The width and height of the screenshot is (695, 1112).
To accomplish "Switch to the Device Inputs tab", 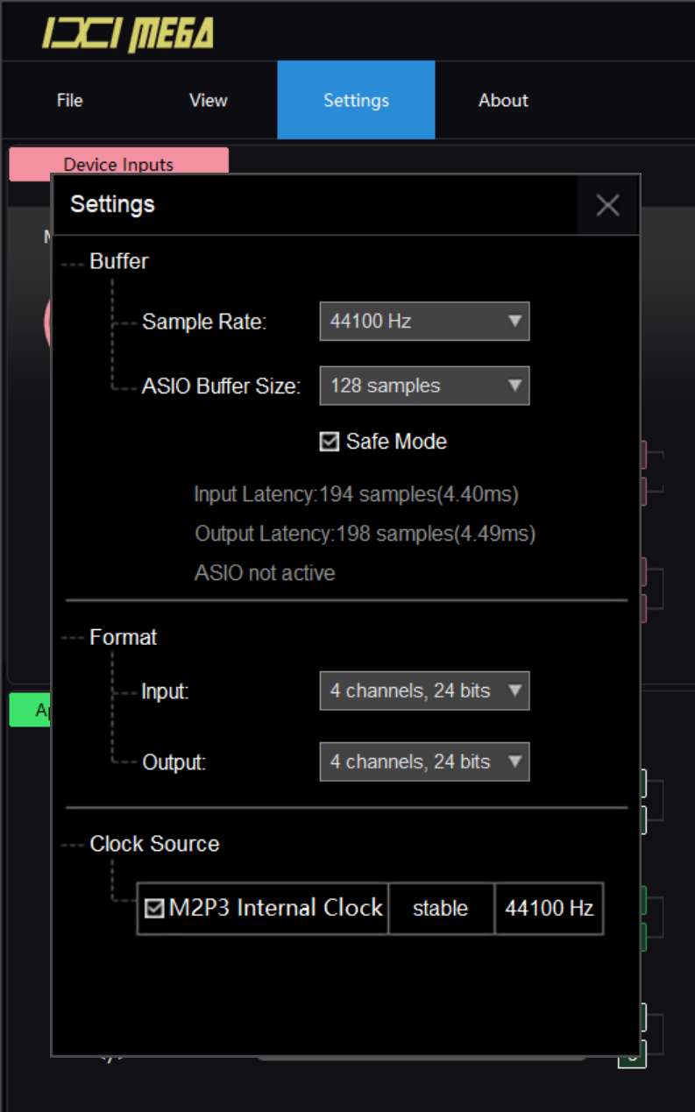I will (118, 164).
